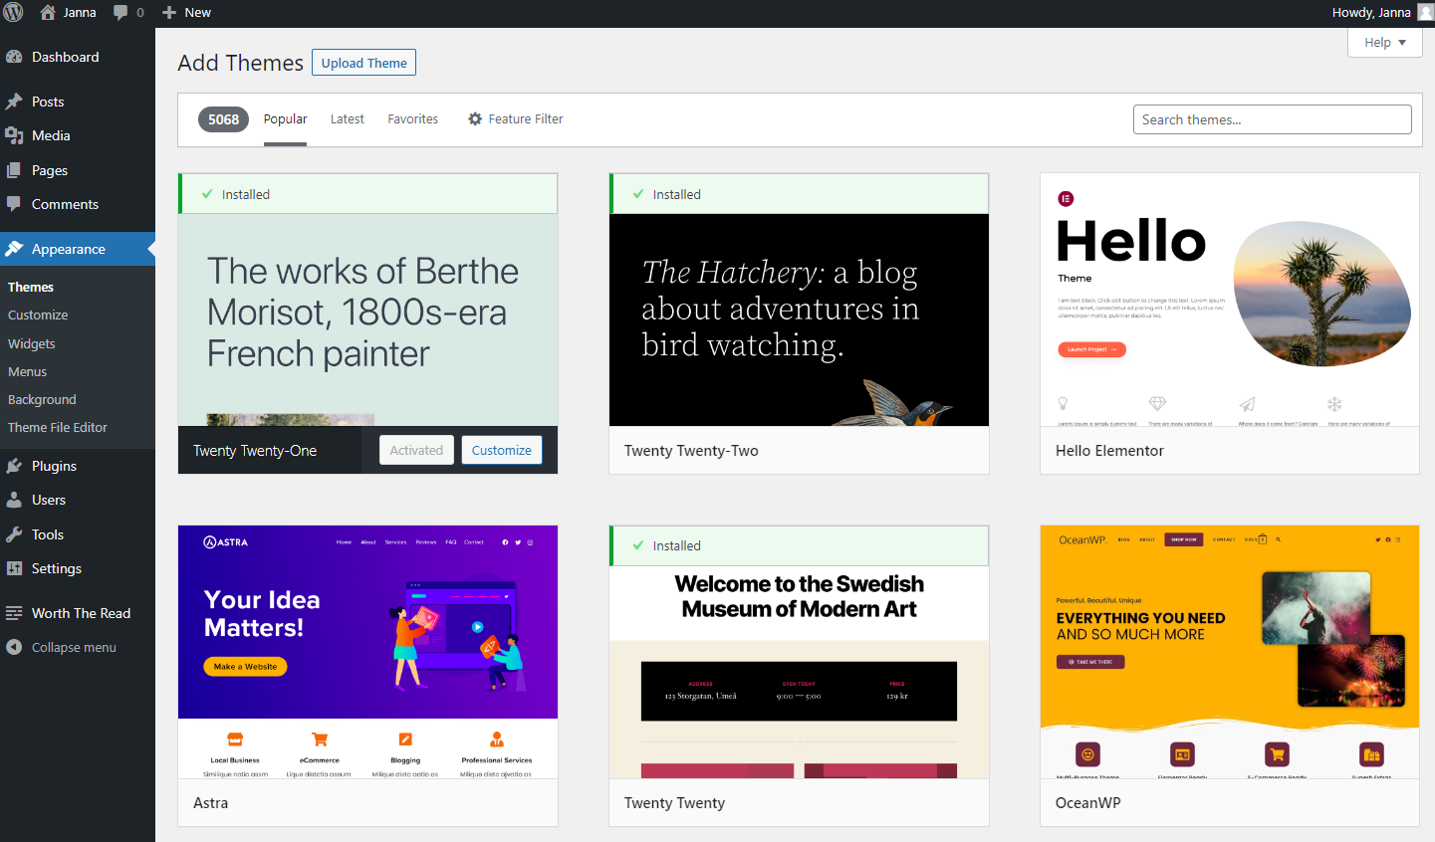The width and height of the screenshot is (1435, 842).
Task: Click the Janna site name link
Action: [80, 12]
